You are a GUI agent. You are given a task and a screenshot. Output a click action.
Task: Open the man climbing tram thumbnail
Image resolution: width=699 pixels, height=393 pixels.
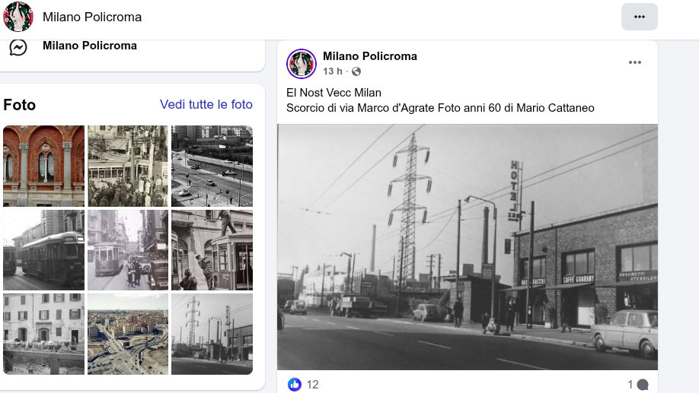pyautogui.click(x=212, y=250)
